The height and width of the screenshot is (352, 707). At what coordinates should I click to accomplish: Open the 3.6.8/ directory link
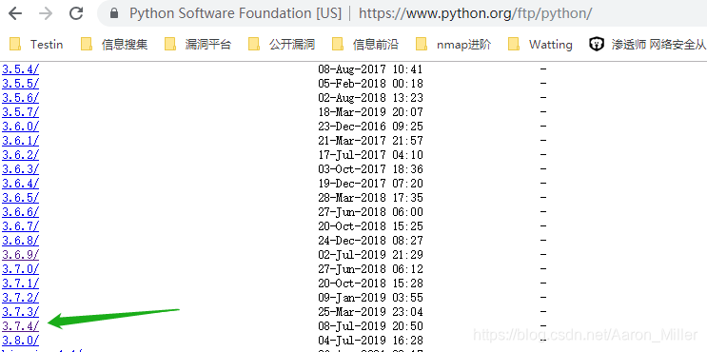(20, 241)
